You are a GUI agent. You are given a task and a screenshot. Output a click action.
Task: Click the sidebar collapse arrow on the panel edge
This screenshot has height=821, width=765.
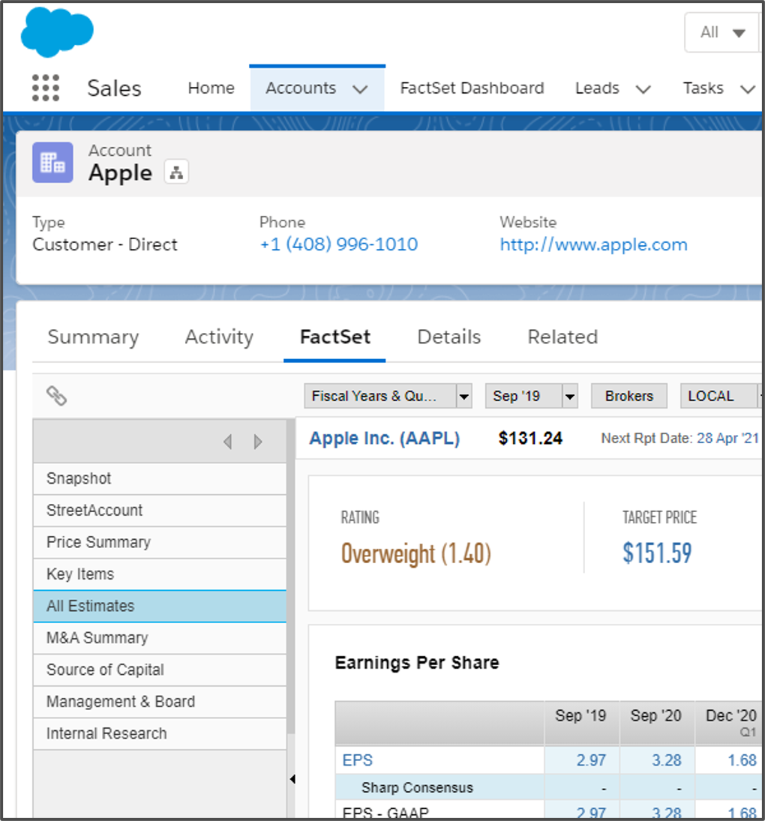coord(292,778)
